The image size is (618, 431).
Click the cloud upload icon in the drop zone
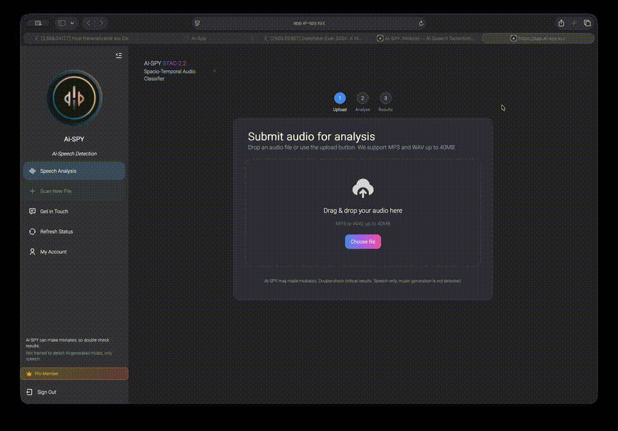[x=363, y=188]
